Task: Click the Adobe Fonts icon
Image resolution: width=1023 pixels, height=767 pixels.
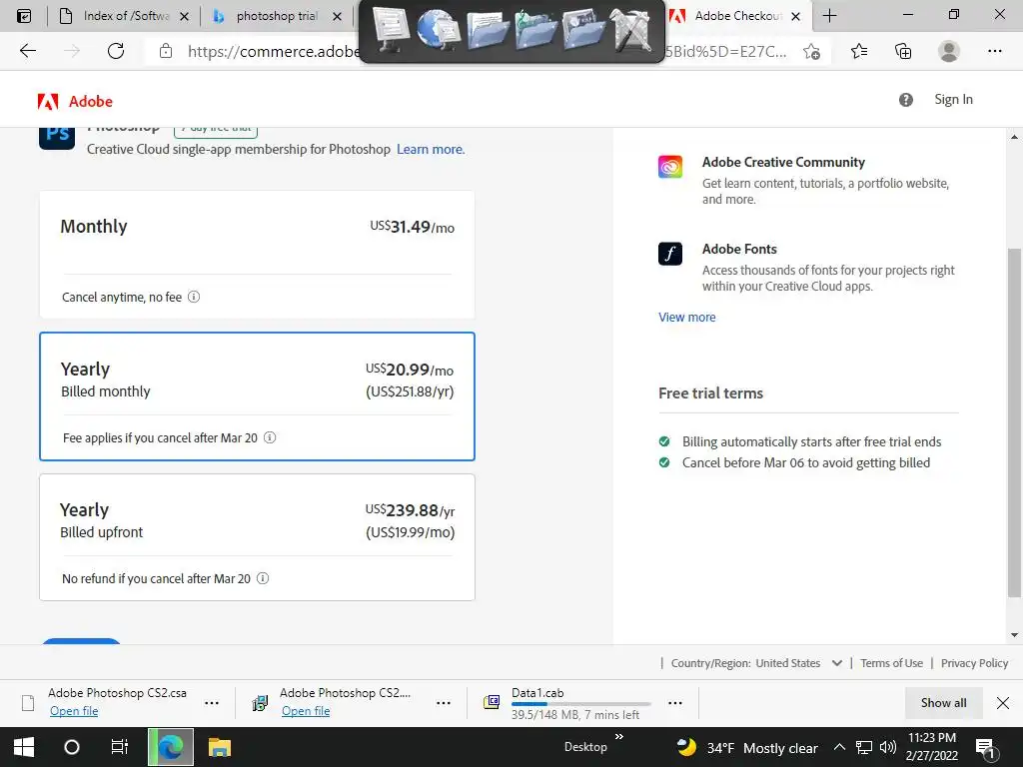Action: pyautogui.click(x=670, y=253)
